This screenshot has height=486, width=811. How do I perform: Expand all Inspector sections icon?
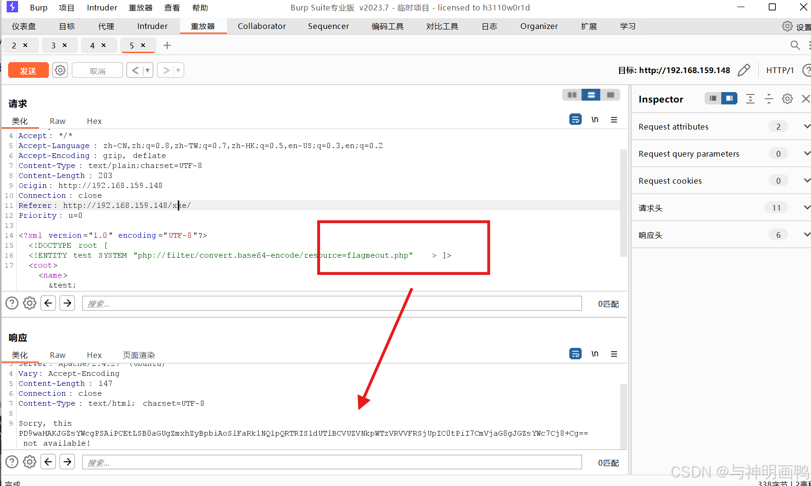pos(750,99)
